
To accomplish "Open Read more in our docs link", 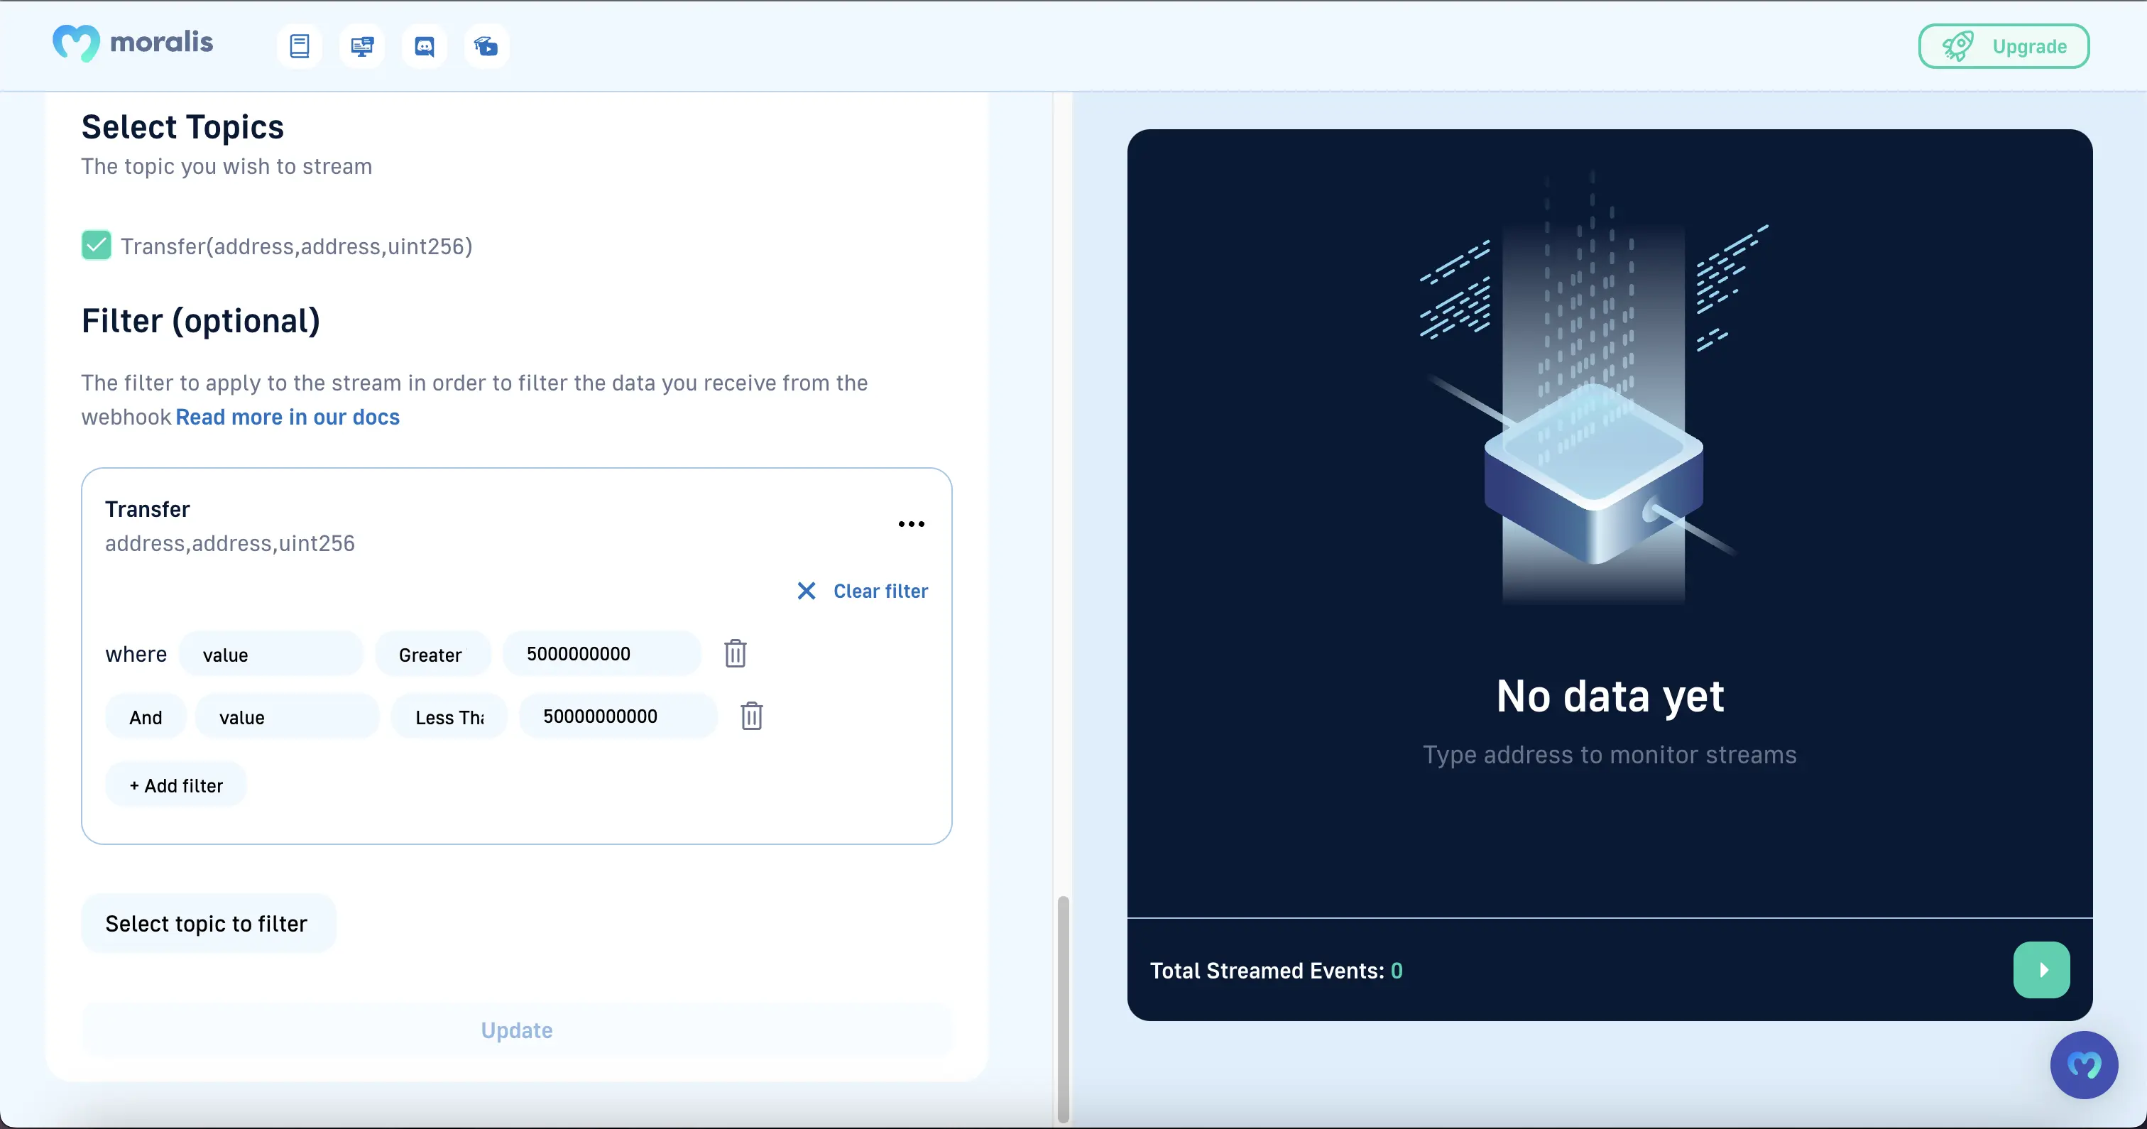I will 288,417.
